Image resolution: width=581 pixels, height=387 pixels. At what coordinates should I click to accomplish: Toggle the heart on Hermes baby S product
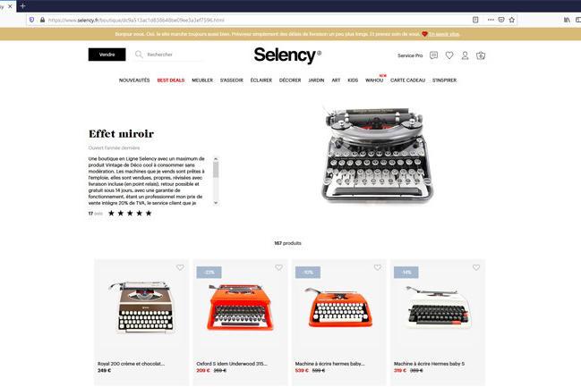pyautogui.click(x=476, y=267)
